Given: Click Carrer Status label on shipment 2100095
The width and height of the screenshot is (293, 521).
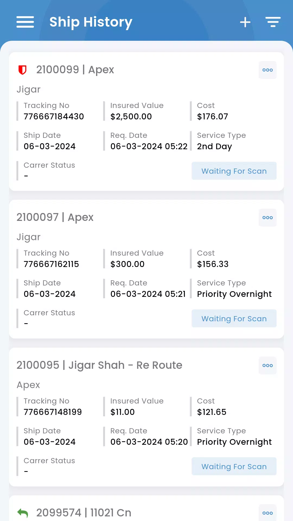Looking at the screenshot, I should (x=49, y=460).
